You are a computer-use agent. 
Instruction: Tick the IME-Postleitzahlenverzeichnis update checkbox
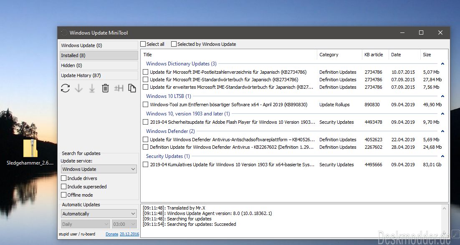[x=146, y=72]
